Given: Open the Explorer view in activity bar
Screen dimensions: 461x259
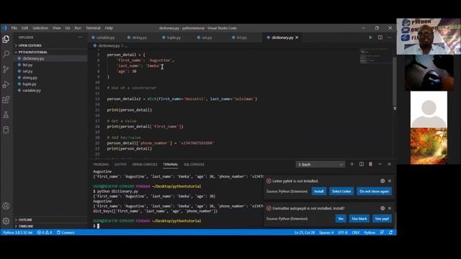Looking at the screenshot, I should point(6,39).
